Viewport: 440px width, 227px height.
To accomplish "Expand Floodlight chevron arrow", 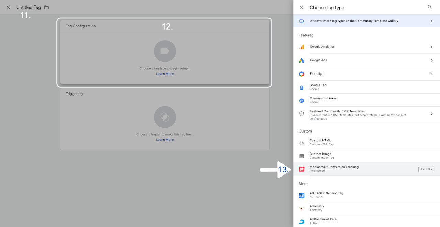I will (x=432, y=74).
